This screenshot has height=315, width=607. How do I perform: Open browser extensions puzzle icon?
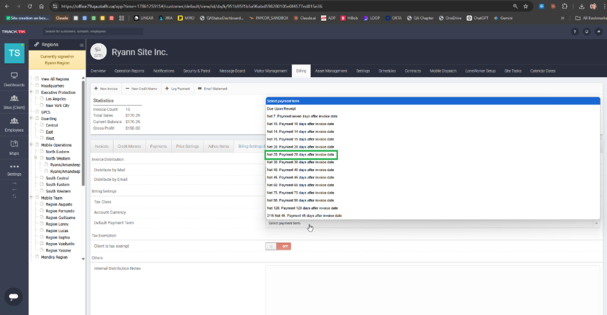(x=565, y=6)
